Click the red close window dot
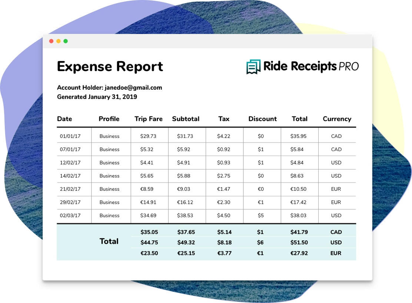The width and height of the screenshot is (412, 303). coord(51,41)
